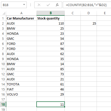
Task: Click cell with value 87
Action: click(51, 44)
